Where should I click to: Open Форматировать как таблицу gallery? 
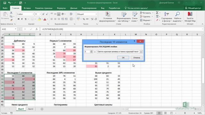pos(124,17)
